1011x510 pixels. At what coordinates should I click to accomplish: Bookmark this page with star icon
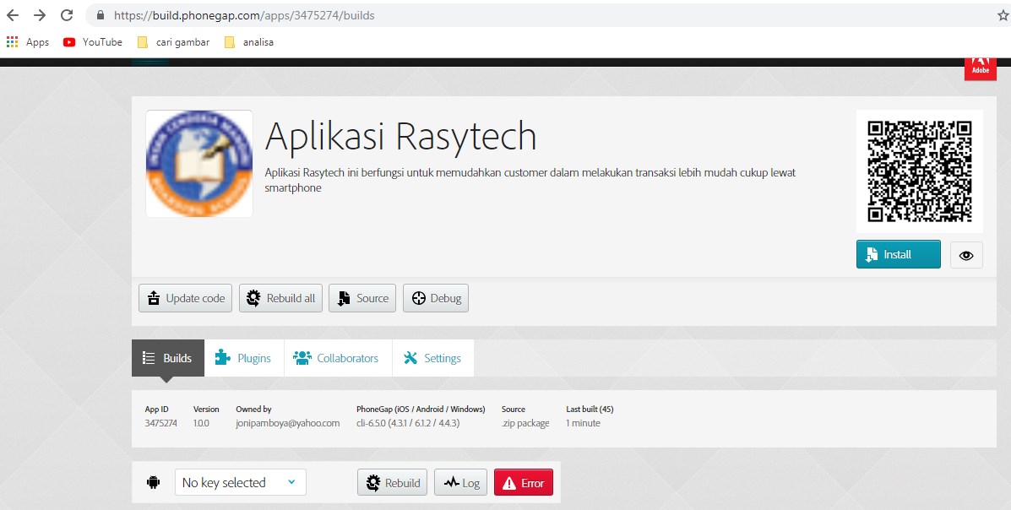[1003, 15]
